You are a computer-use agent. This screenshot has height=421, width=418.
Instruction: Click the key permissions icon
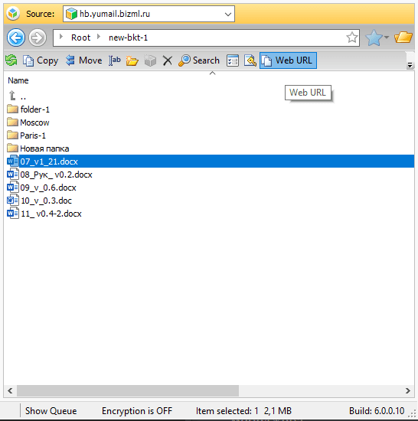[x=250, y=60]
